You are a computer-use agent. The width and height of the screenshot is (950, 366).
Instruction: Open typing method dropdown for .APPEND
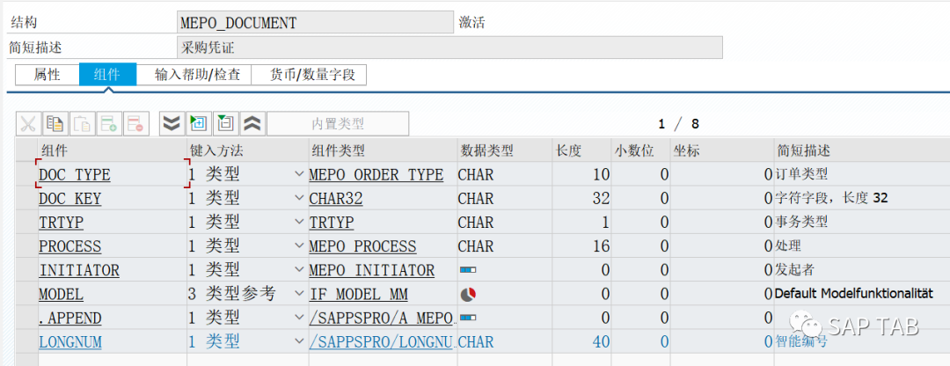[x=299, y=318]
